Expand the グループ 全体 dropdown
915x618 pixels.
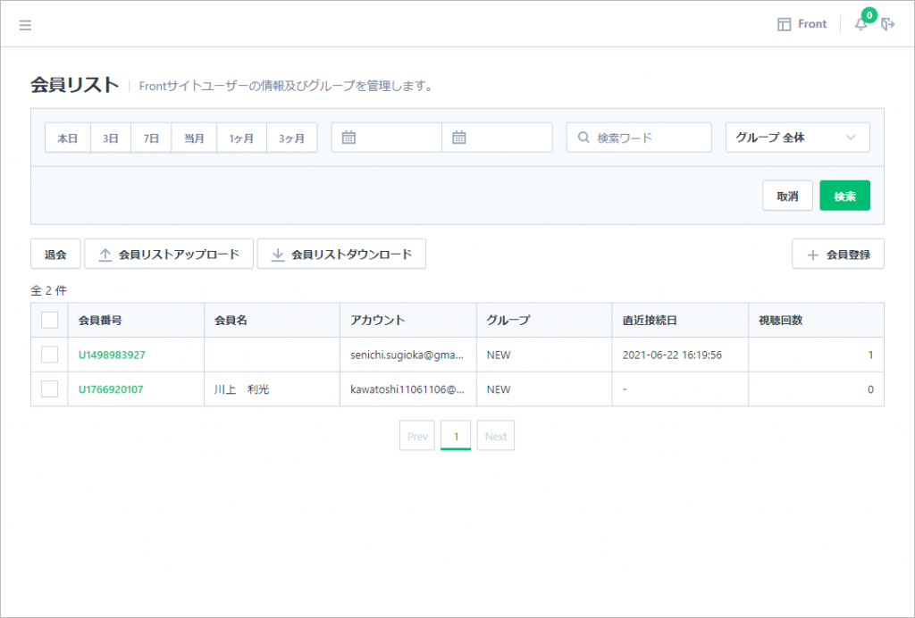coord(797,138)
